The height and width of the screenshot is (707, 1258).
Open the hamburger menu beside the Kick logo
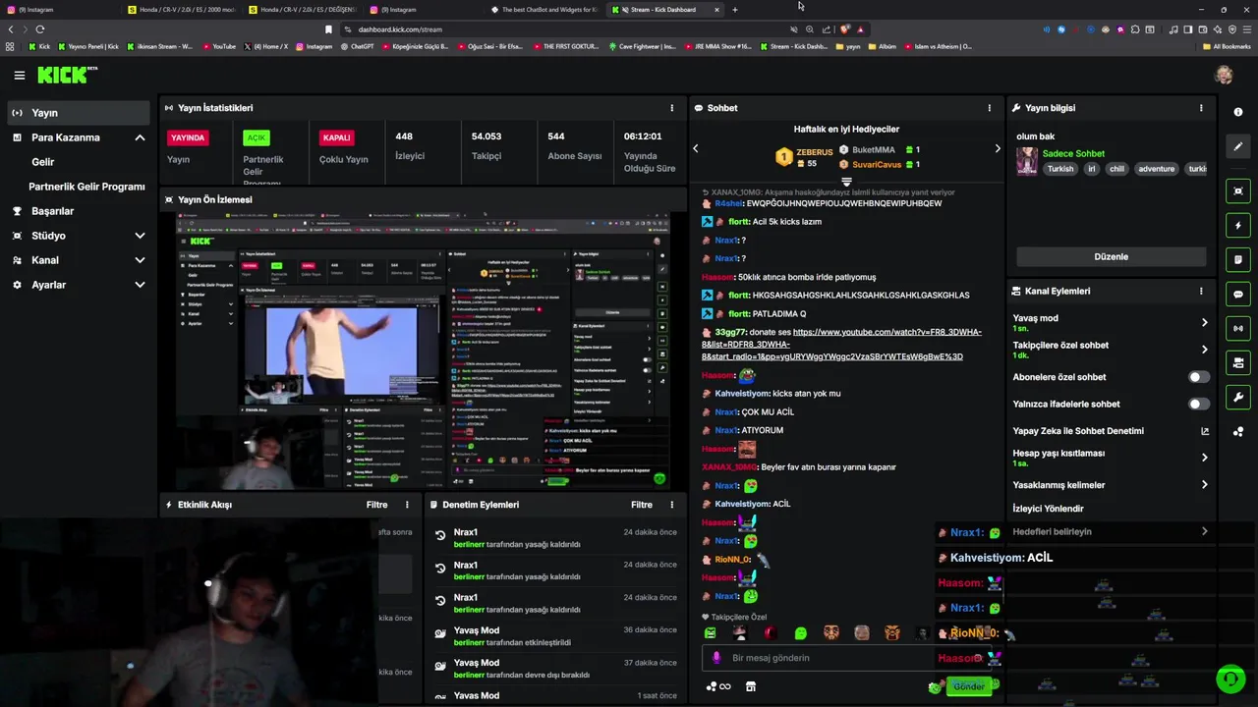coord(20,75)
